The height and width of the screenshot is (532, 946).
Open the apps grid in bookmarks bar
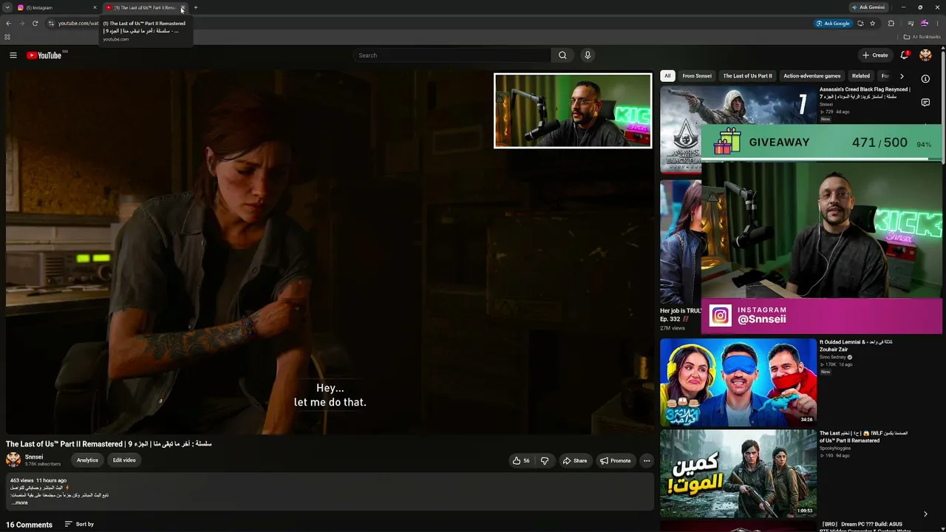click(7, 37)
